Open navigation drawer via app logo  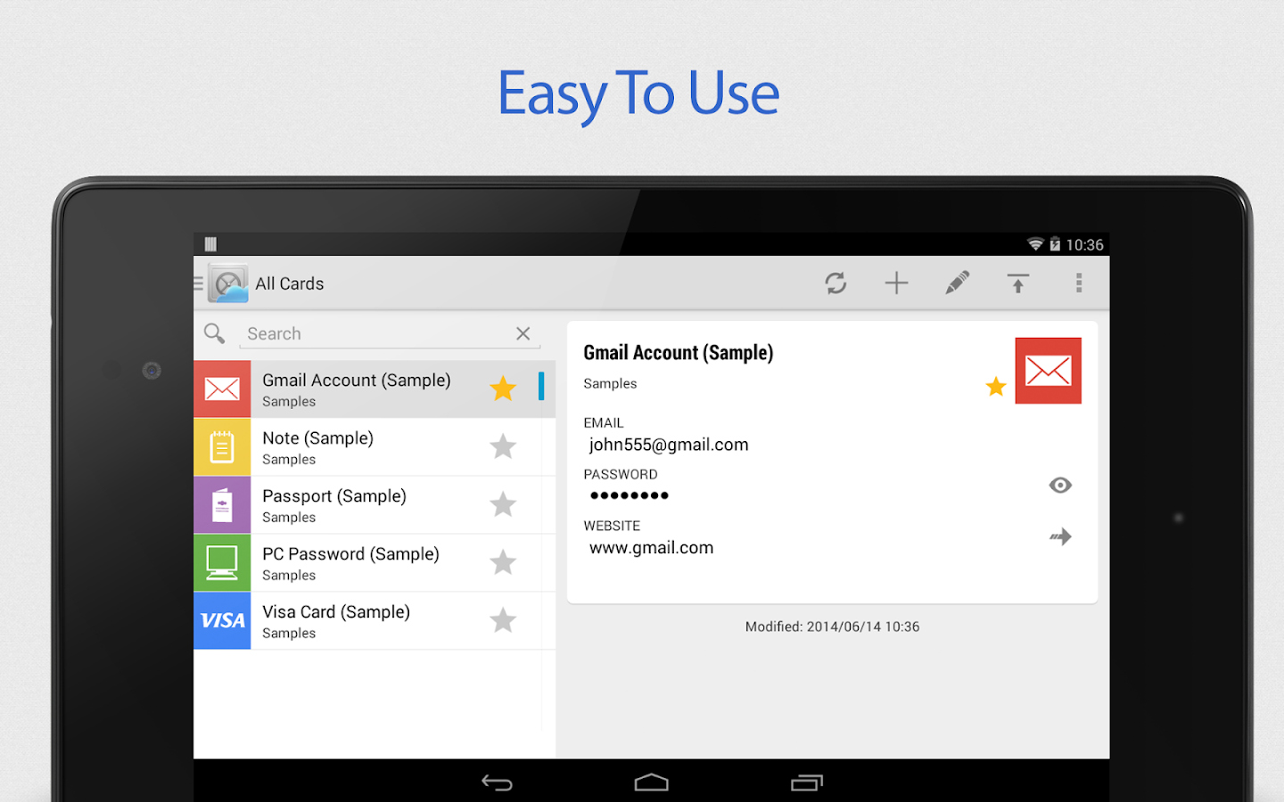(x=227, y=283)
